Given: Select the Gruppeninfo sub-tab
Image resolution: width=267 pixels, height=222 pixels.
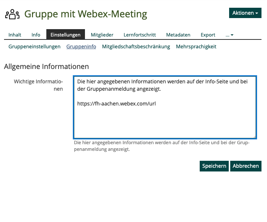Looking at the screenshot, I should tap(81, 46).
